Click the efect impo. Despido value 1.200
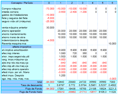Screen dimensions: 118x94 (62, 76)
